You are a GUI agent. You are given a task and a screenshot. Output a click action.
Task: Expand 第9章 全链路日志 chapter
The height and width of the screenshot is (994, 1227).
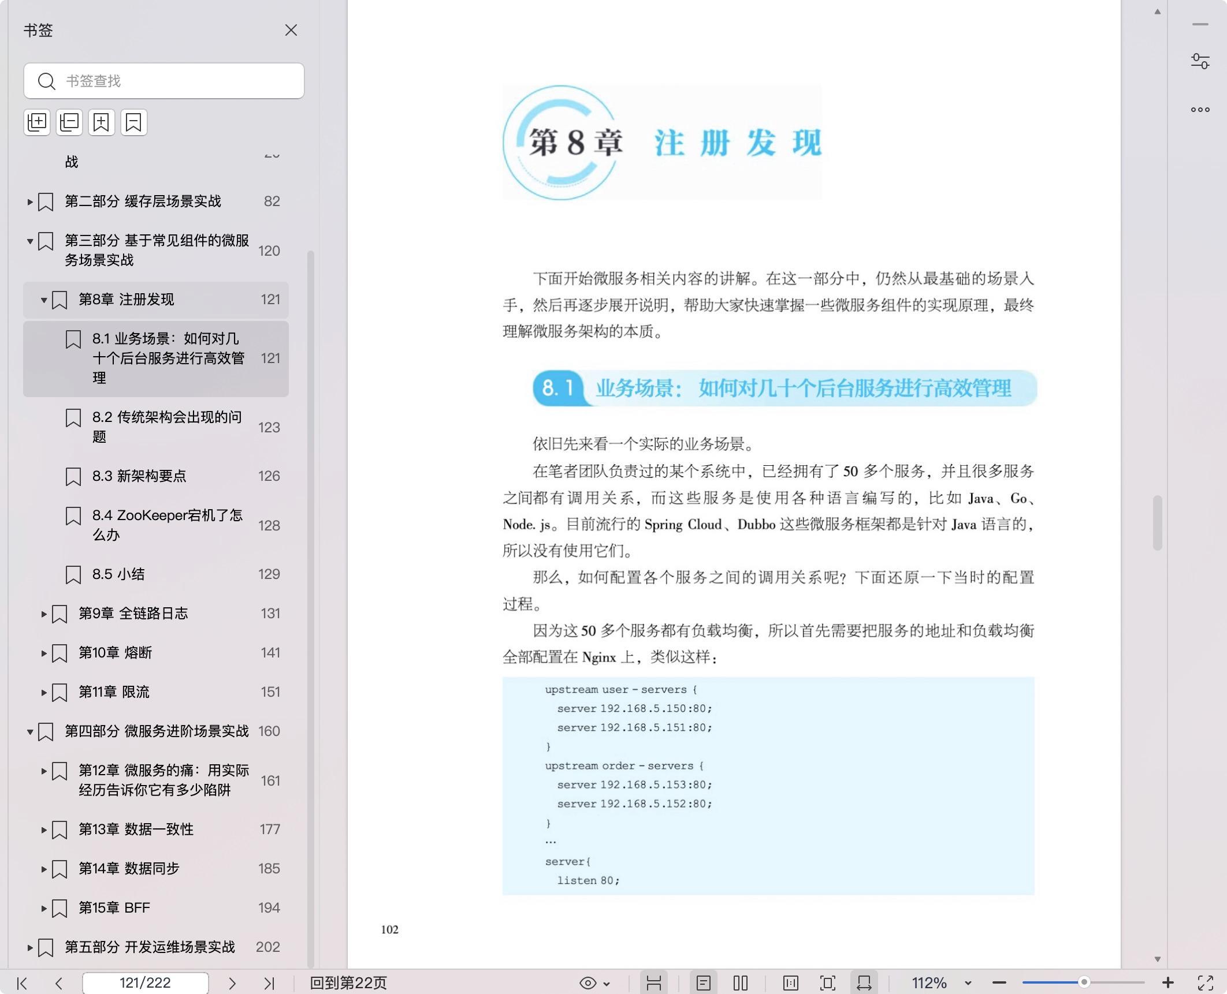click(44, 614)
